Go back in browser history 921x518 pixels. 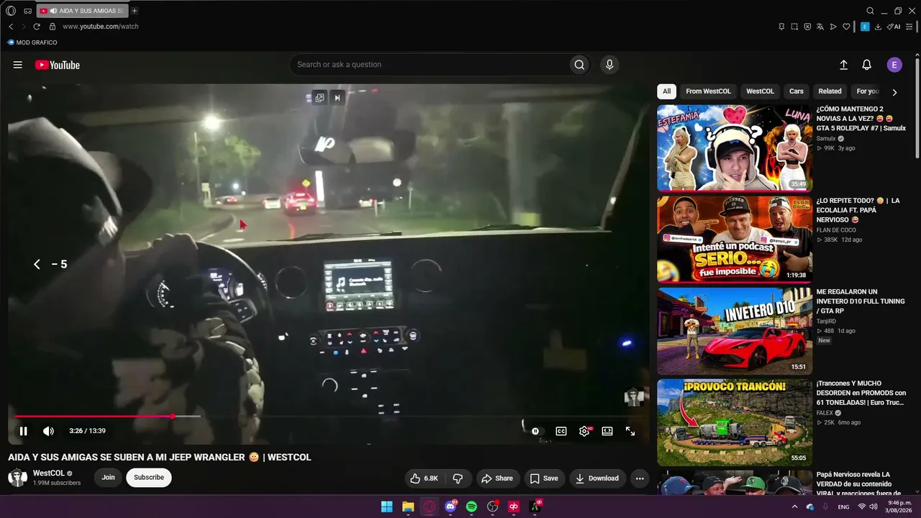(x=11, y=27)
